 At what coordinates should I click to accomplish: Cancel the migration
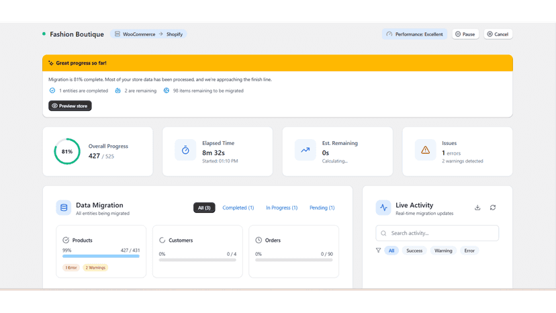[498, 34]
